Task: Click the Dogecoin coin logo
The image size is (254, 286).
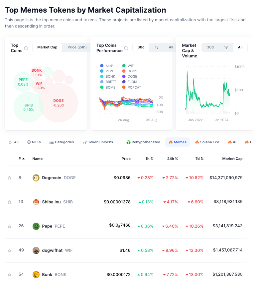Action: pyautogui.click(x=36, y=178)
